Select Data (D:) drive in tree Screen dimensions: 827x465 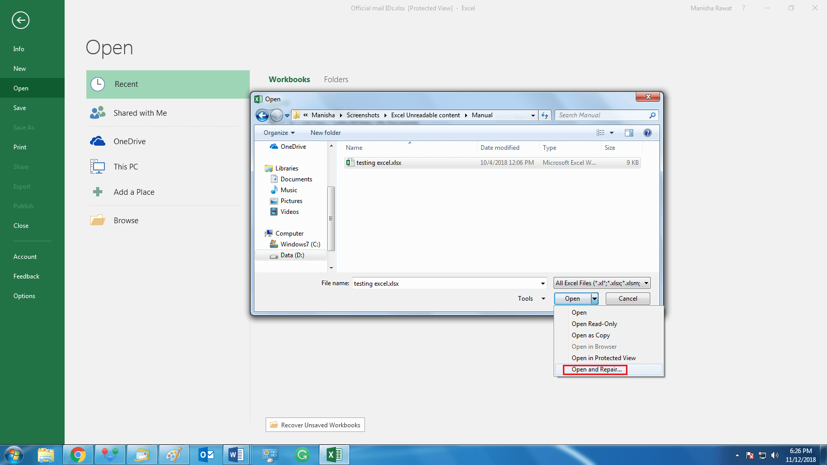click(292, 255)
